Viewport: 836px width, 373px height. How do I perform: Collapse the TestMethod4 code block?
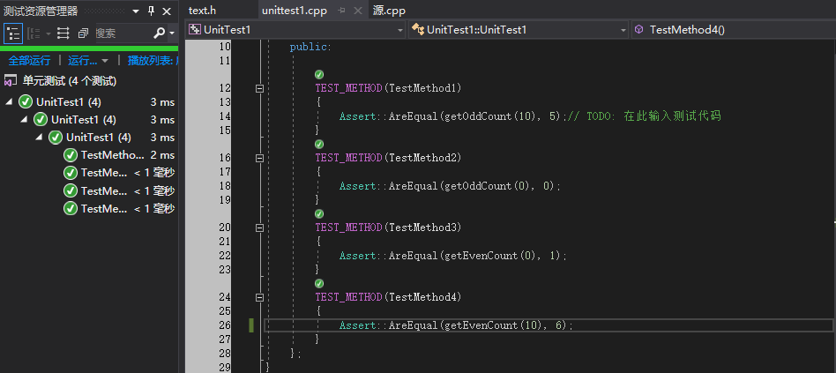pyautogui.click(x=259, y=297)
